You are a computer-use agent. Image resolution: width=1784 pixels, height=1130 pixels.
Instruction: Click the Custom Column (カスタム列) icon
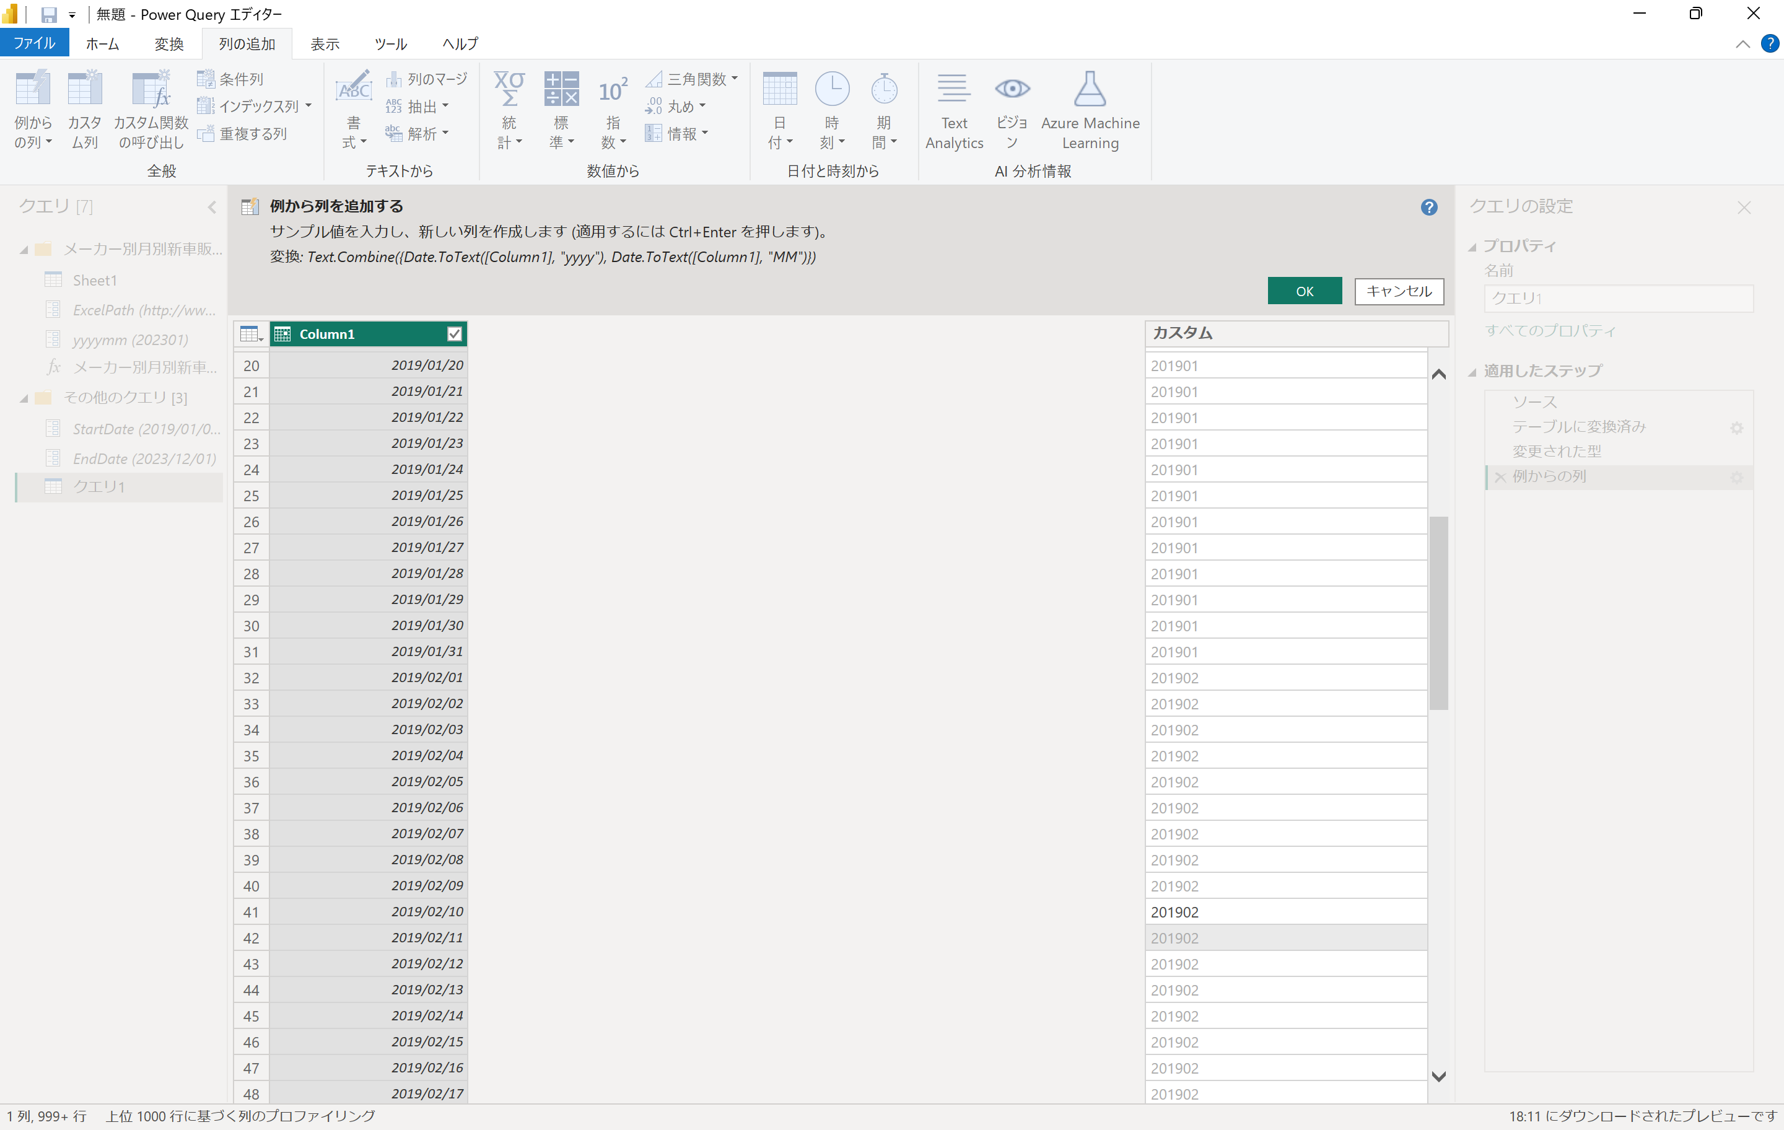(84, 90)
